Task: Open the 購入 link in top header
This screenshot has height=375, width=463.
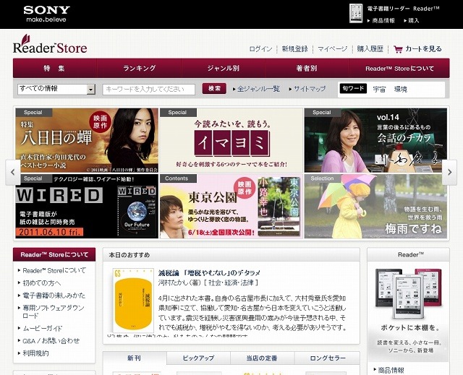Action: click(x=413, y=21)
